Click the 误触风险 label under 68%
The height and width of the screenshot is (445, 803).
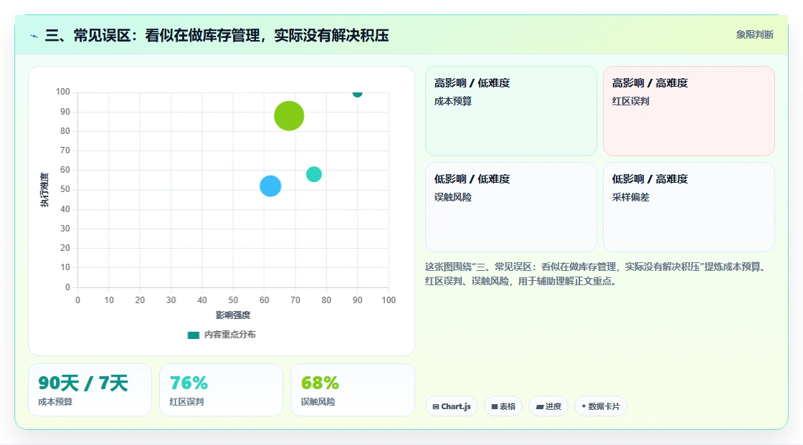[318, 402]
